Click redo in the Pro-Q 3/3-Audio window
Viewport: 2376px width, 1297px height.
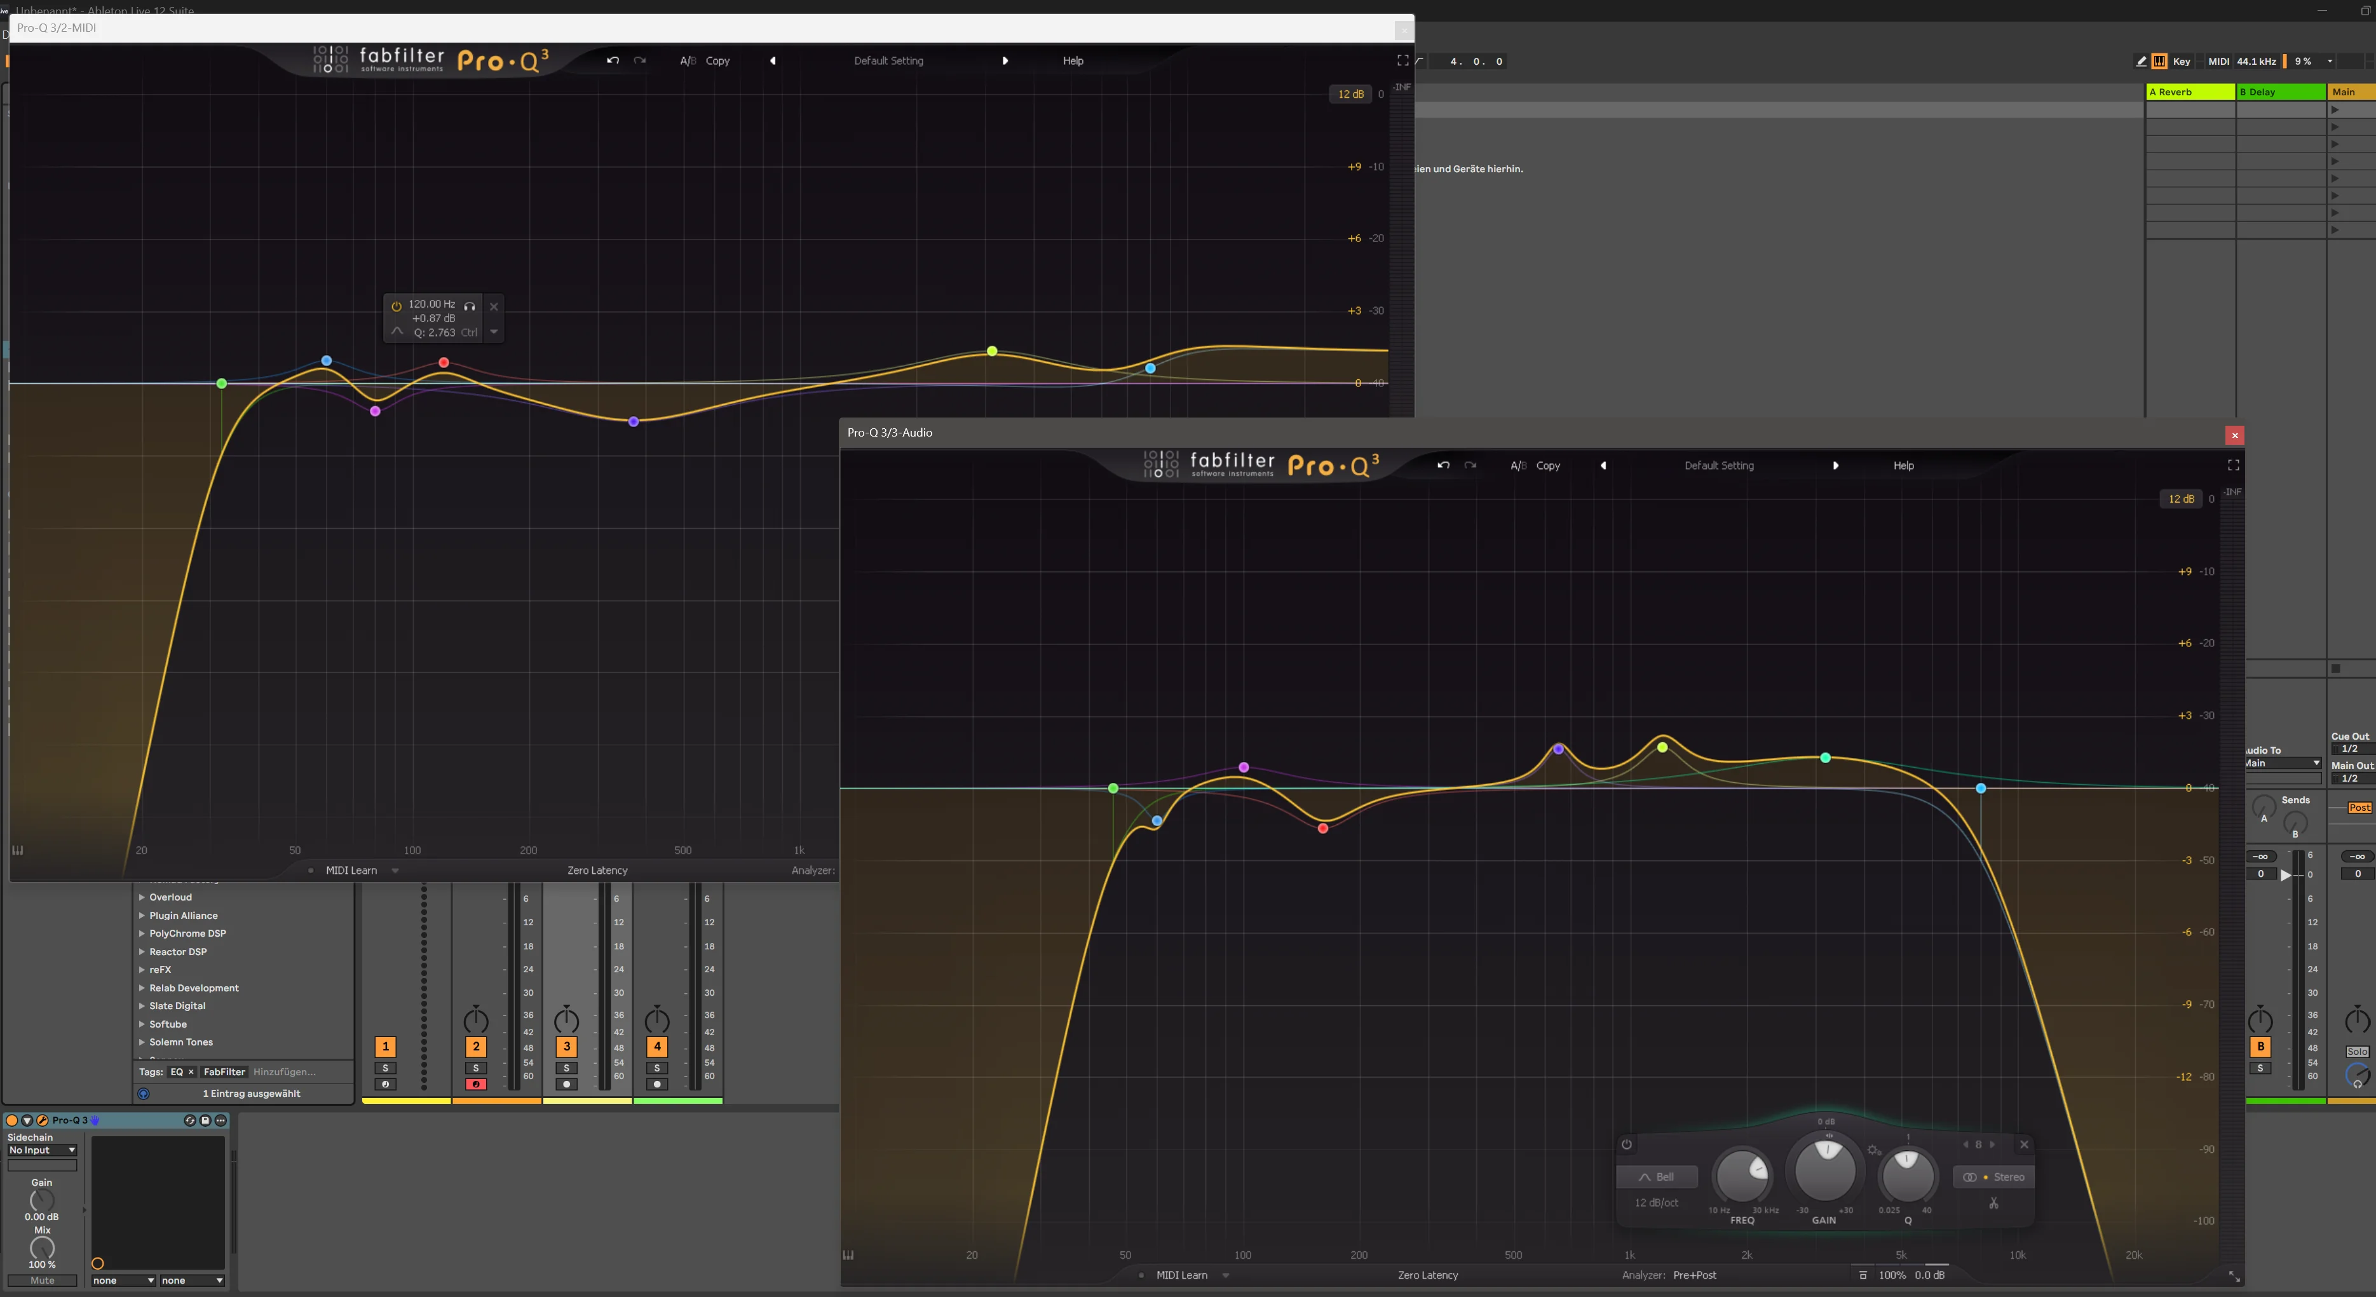coord(1470,465)
